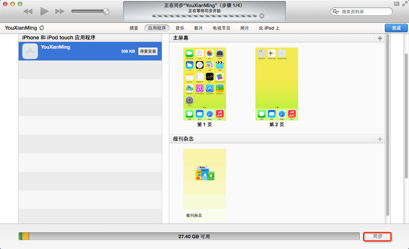This screenshot has width=409, height=249.
Task: Click the 主屏幕 section title
Action: (180, 38)
